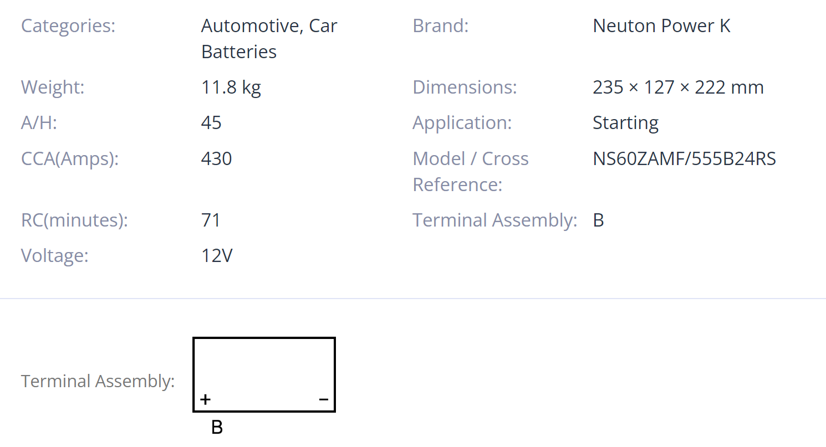Click the 11.8 kg weight value
Viewport: 826px width, 447px height.
231,88
